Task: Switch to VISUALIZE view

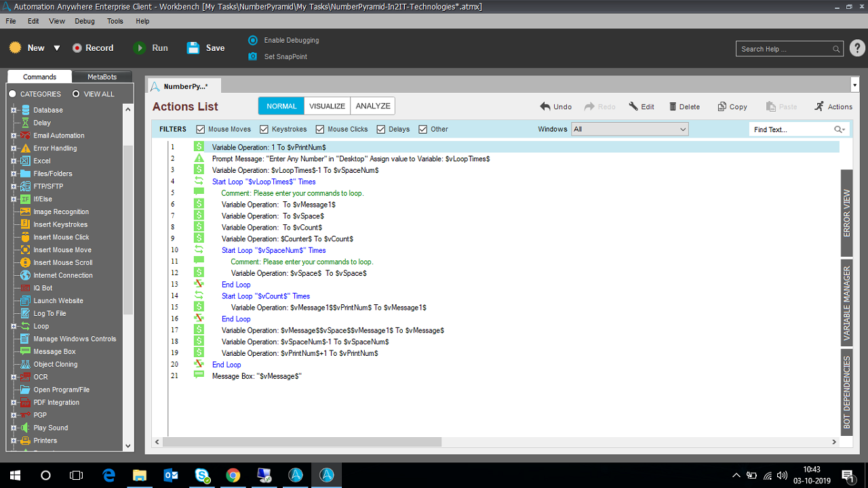Action: coord(328,106)
